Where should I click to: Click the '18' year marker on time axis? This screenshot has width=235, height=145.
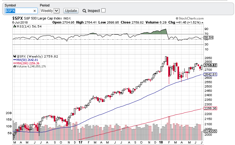coord(161,142)
